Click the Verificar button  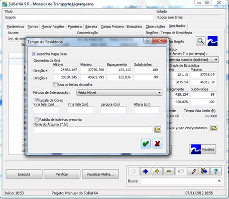click(62, 174)
